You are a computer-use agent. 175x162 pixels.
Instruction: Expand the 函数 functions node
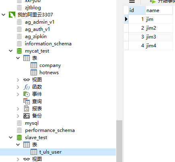click(18, 87)
